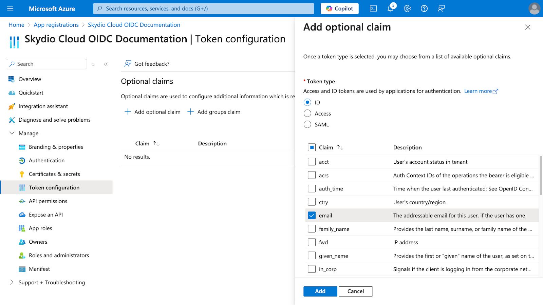The height and width of the screenshot is (305, 543).
Task: Check the acrs claim checkbox
Action: [312, 175]
